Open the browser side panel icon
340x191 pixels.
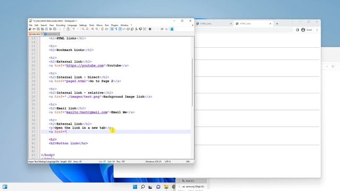click(x=297, y=30)
